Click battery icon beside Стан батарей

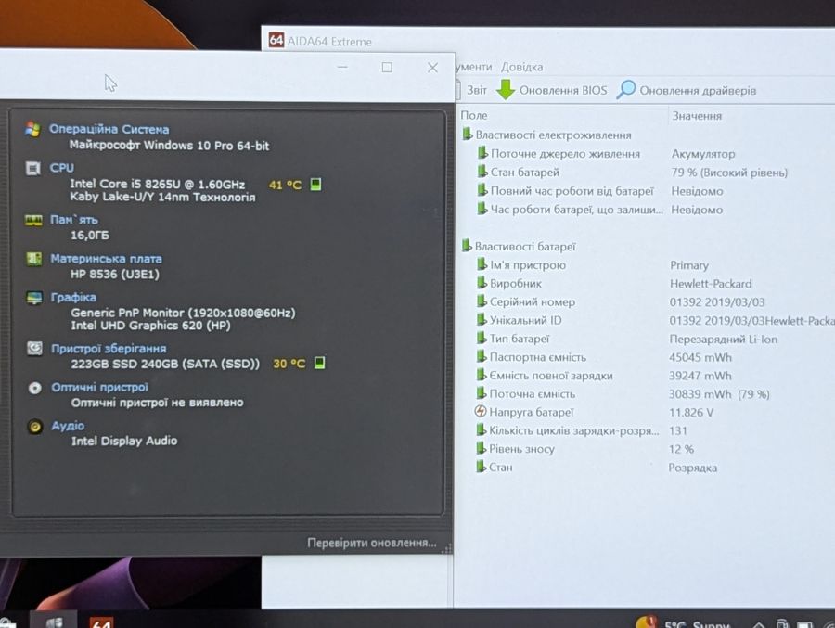(482, 172)
